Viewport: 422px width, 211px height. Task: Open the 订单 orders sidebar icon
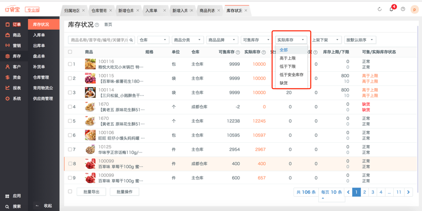[7, 24]
